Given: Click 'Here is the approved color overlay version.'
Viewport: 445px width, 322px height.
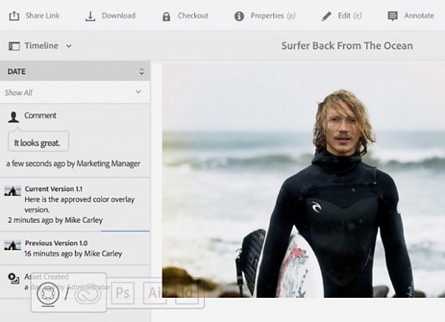Looking at the screenshot, I should 79,204.
